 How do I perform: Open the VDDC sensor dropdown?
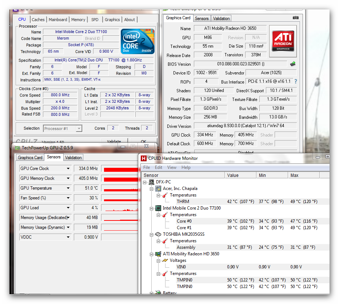[68, 237]
